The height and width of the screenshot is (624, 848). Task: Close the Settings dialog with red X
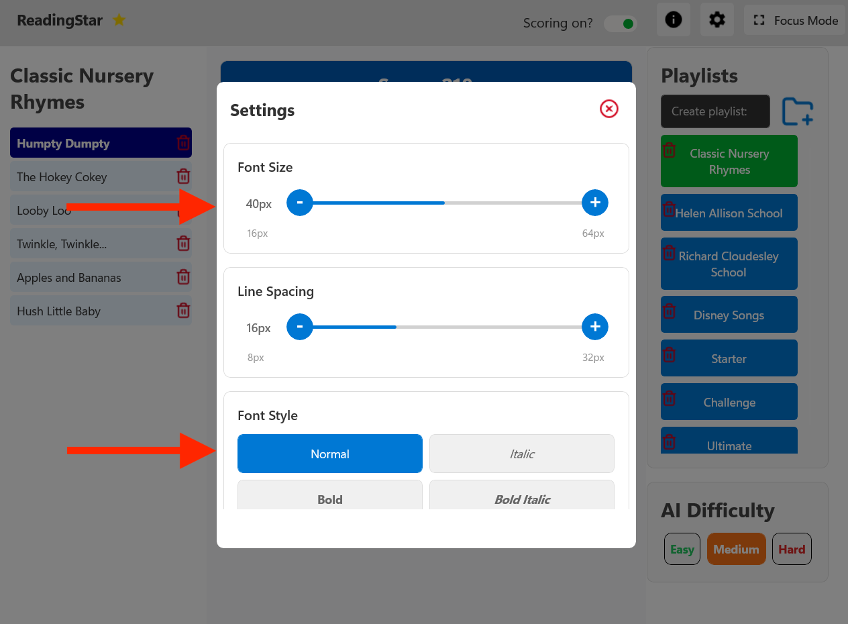608,109
